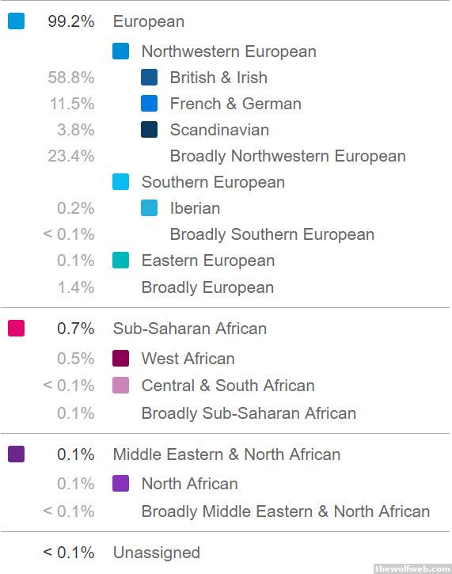
Task: Select the dark Scandinavian swatch
Action: pos(149,130)
